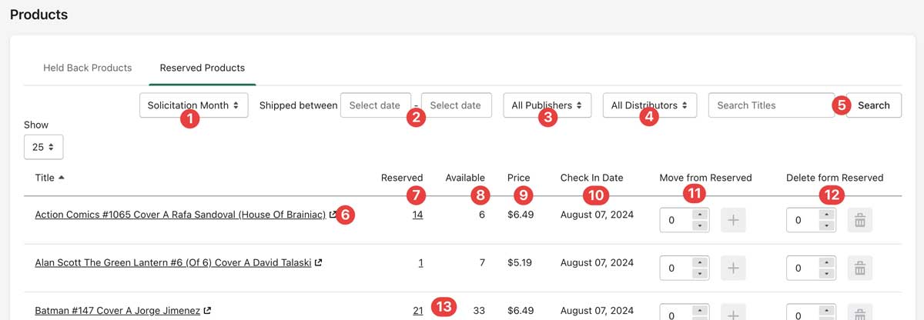The image size is (924, 320).
Task: Open Show 25 rows dropdown
Action: point(44,147)
